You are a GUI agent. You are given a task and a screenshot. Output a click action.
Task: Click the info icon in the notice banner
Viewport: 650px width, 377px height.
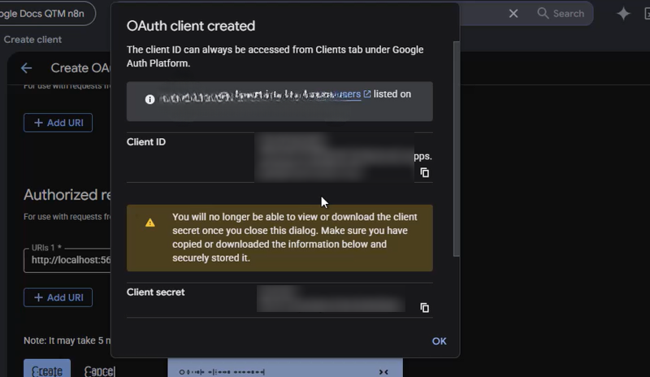149,99
